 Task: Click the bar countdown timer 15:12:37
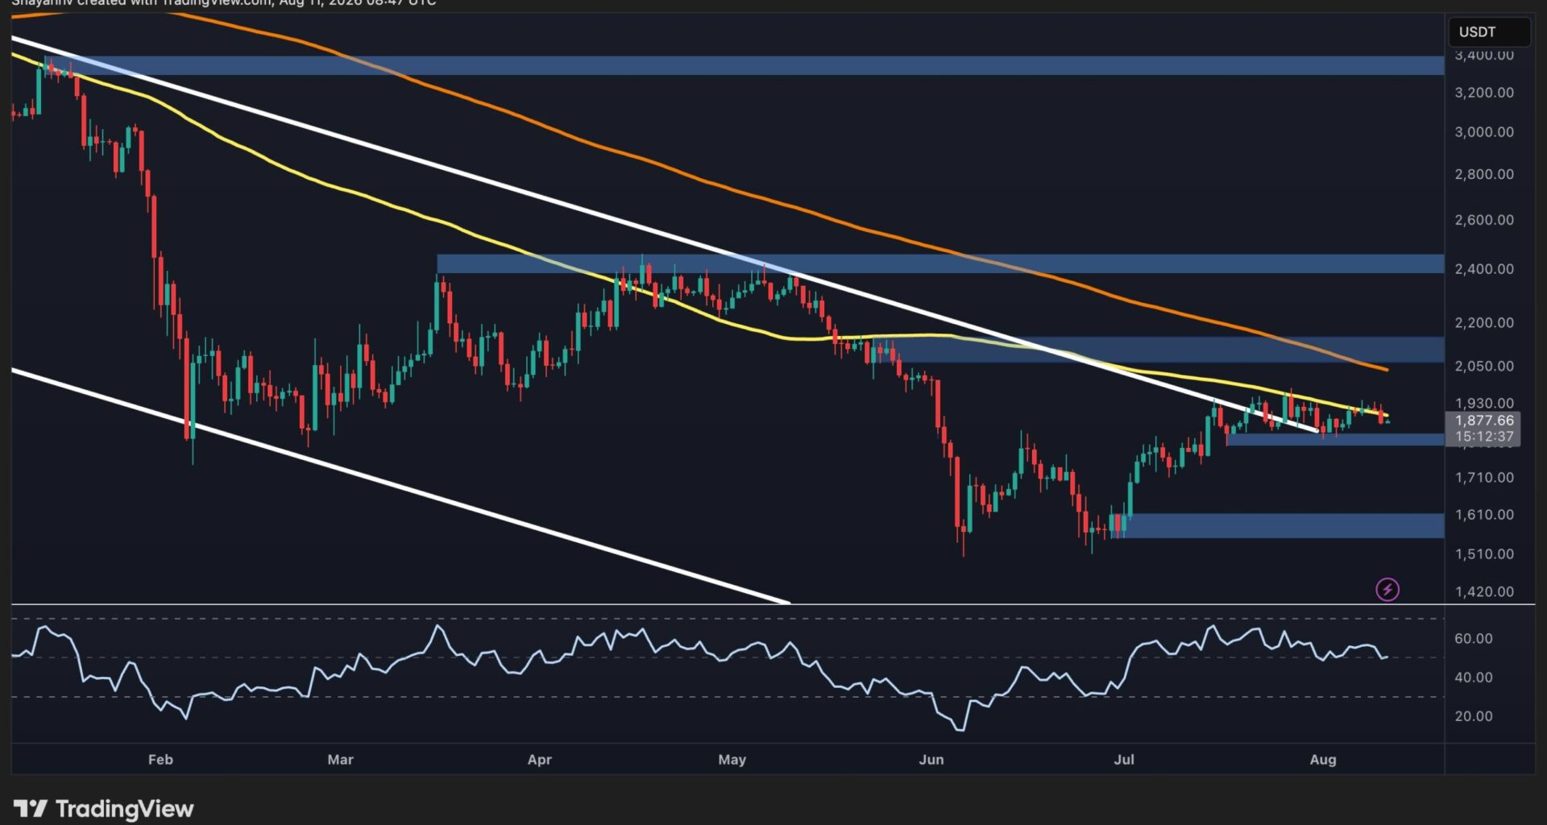1483,437
